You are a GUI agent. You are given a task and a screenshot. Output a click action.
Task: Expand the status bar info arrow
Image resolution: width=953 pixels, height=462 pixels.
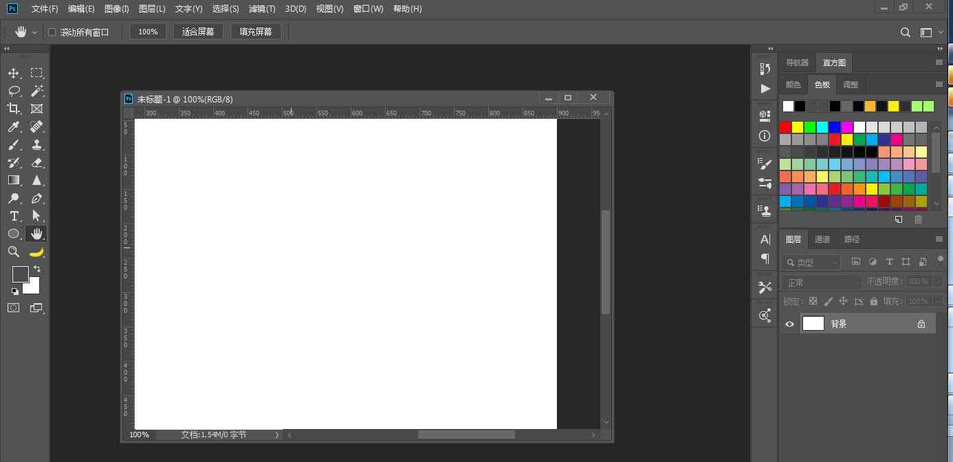pyautogui.click(x=277, y=435)
